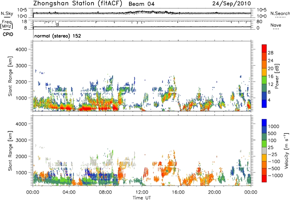Select the '18' tick of frequency axis
Screen dimensions: 290x200
(24, 22)
